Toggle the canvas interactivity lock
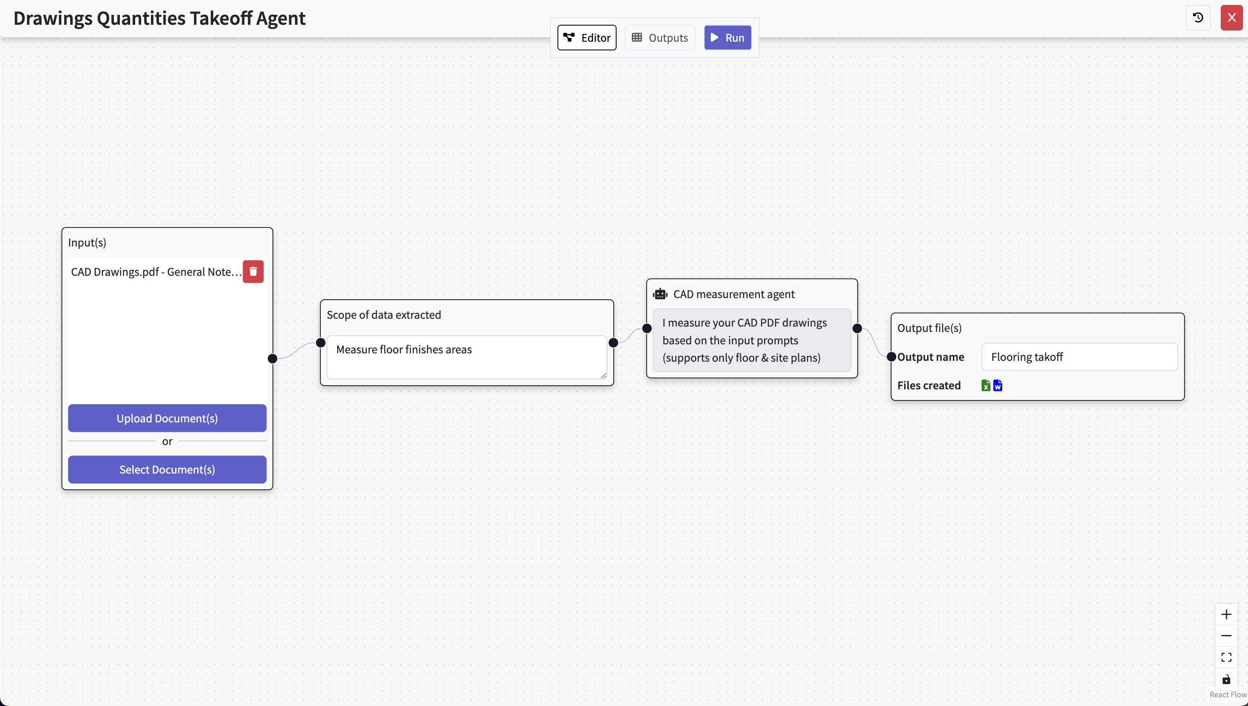This screenshot has height=706, width=1248. pyautogui.click(x=1226, y=679)
